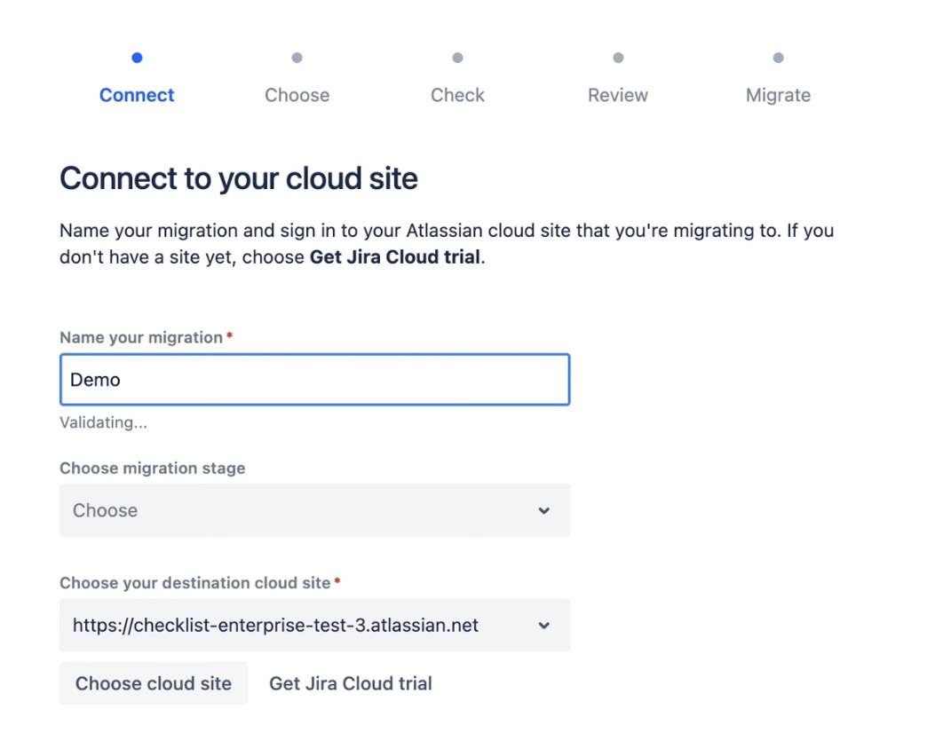The height and width of the screenshot is (733, 935).
Task: Click the chevron arrow in migration stage selector
Action: click(x=544, y=510)
